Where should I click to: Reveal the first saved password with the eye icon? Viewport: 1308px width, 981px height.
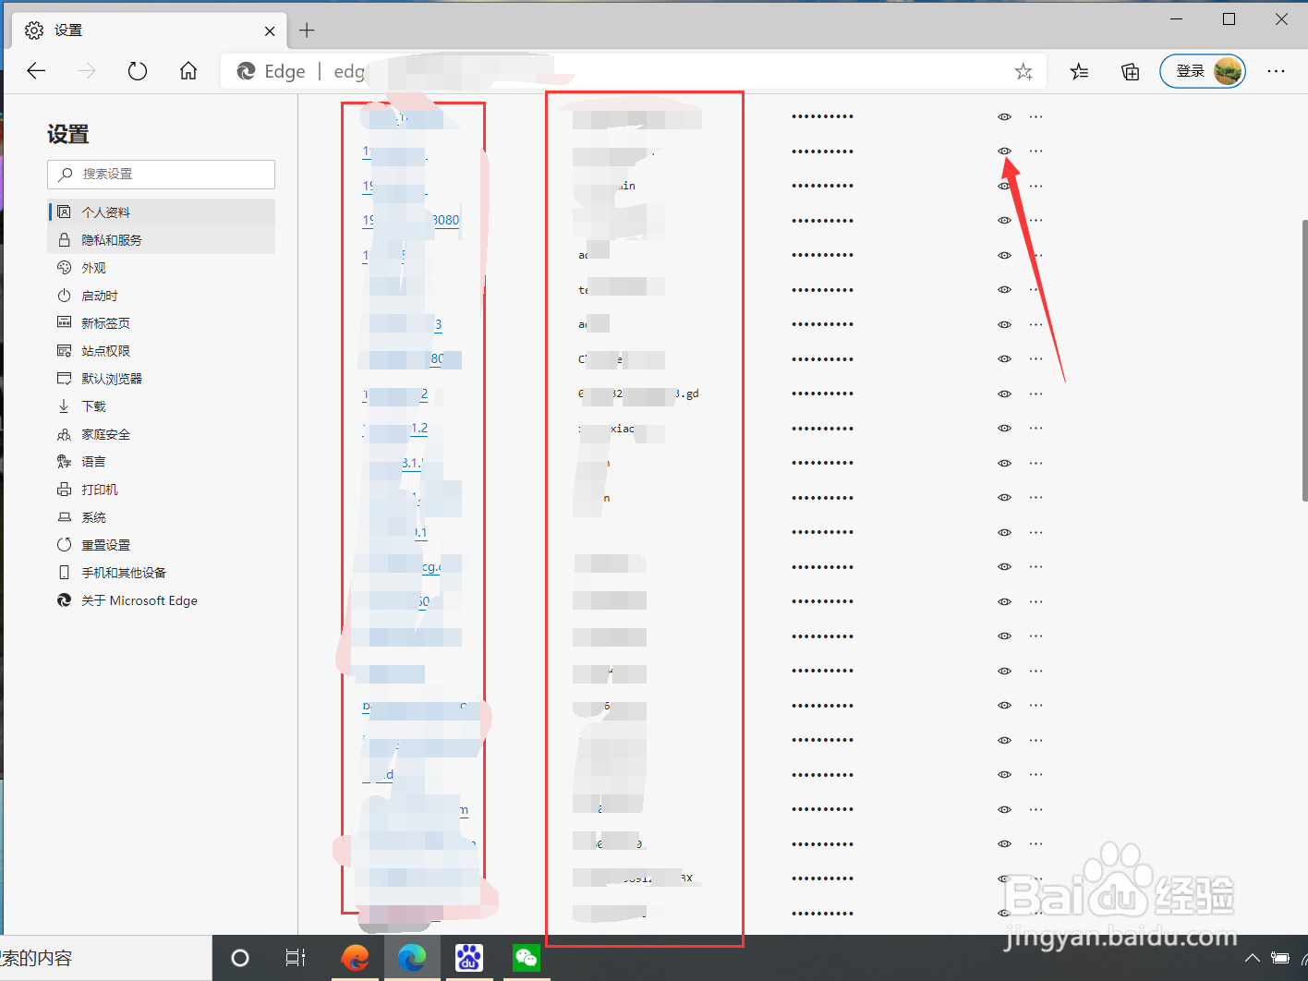click(1004, 115)
